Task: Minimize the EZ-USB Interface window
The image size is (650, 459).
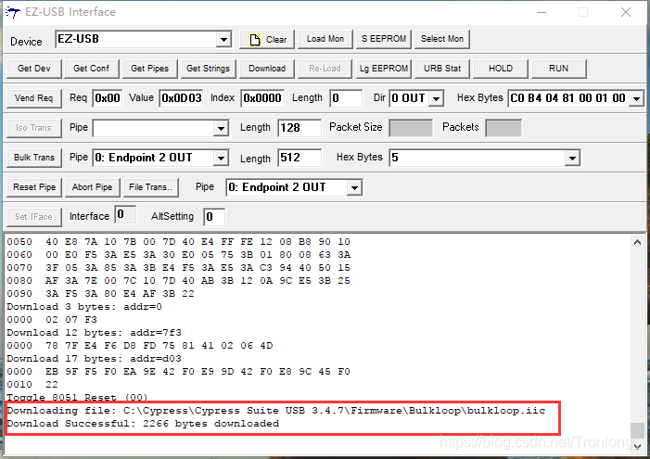Action: [542, 12]
